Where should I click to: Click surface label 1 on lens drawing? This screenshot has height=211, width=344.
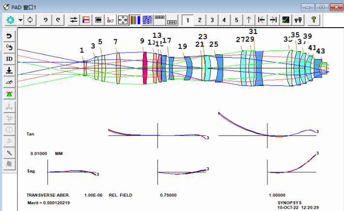82,50
